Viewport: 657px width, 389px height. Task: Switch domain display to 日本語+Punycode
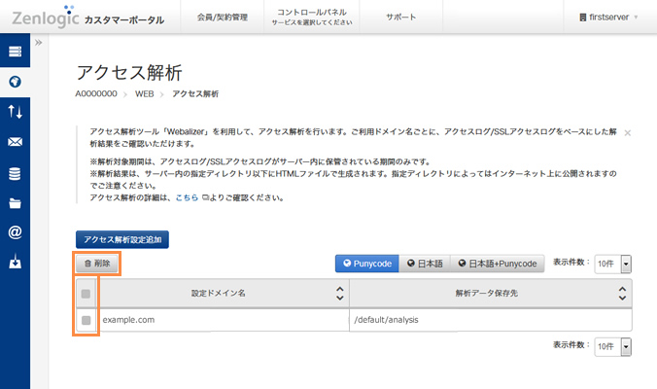click(x=497, y=264)
